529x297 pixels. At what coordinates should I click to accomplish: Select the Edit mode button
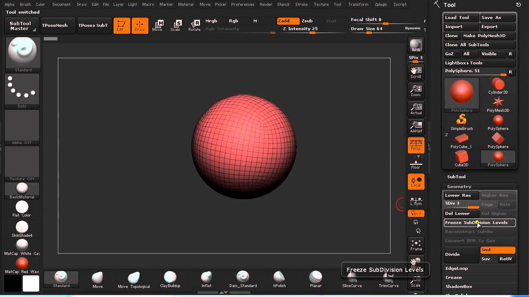tap(122, 26)
